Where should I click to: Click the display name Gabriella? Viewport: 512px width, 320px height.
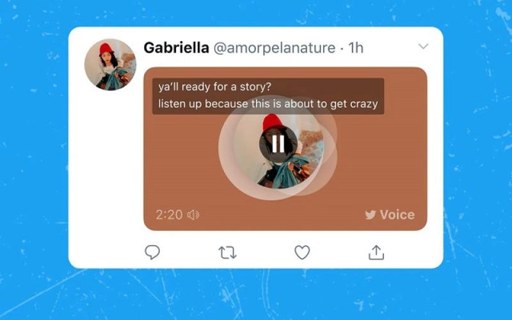click(177, 47)
